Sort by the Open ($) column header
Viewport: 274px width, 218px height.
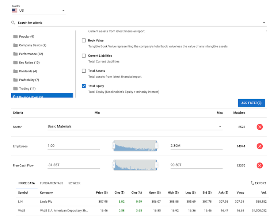point(155,192)
